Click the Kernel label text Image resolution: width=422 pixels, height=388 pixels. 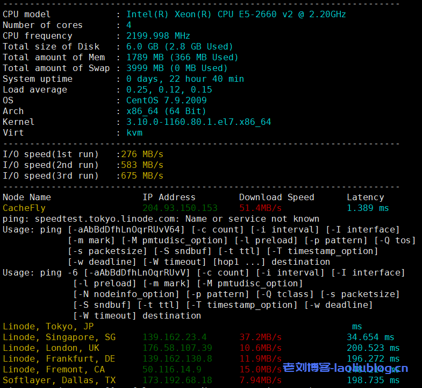tap(19, 122)
